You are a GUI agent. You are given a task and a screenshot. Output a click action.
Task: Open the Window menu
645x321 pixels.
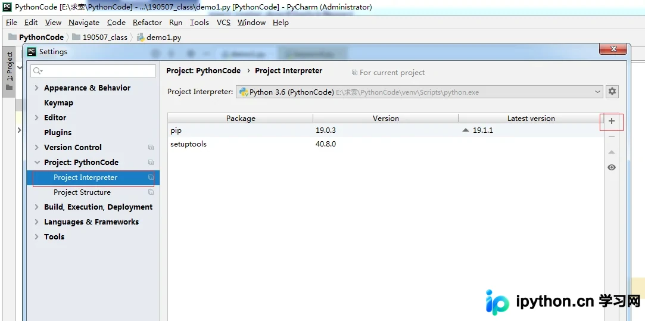click(x=251, y=23)
